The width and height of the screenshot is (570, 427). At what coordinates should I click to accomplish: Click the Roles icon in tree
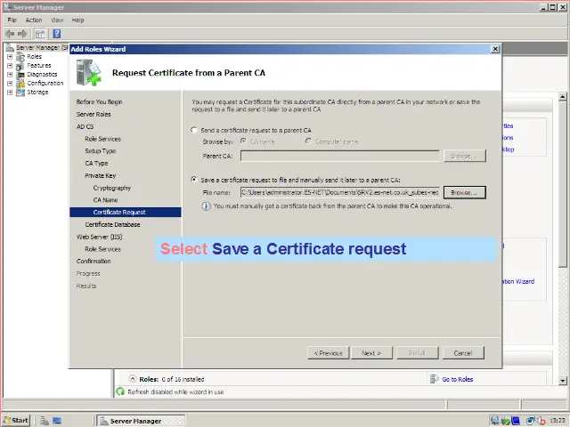pyautogui.click(x=20, y=57)
